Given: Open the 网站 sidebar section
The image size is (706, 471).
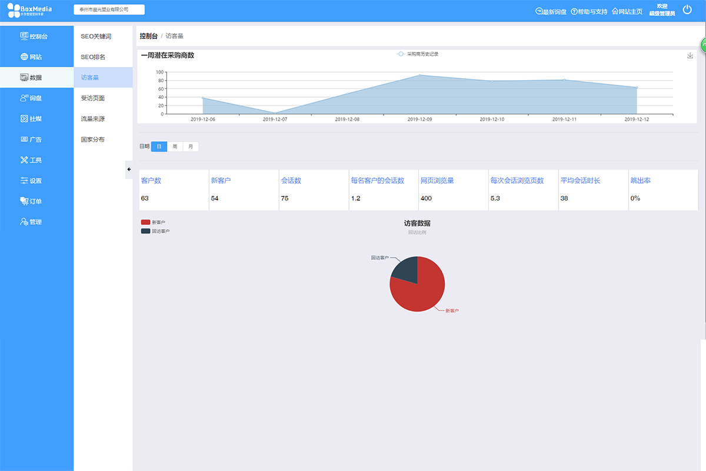Looking at the screenshot, I should point(36,57).
